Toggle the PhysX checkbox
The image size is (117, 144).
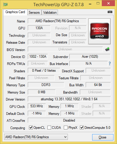[66, 127]
